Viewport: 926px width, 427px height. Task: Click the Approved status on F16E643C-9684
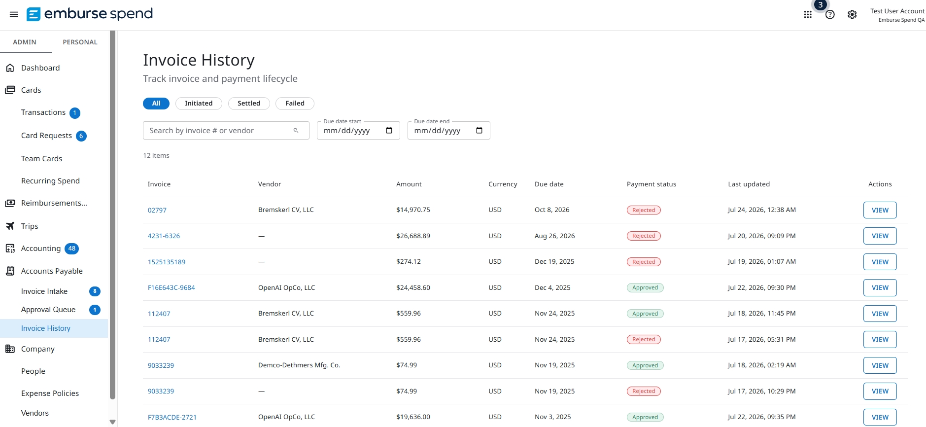click(645, 288)
